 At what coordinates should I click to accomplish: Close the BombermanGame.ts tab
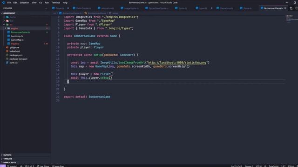(x=285, y=8)
